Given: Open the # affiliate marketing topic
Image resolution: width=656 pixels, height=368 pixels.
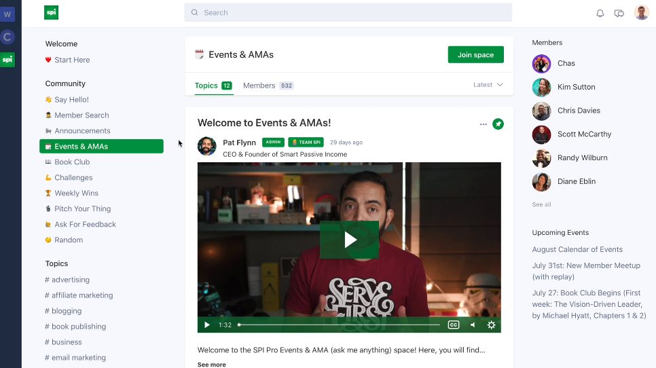Looking at the screenshot, I should pyautogui.click(x=79, y=295).
